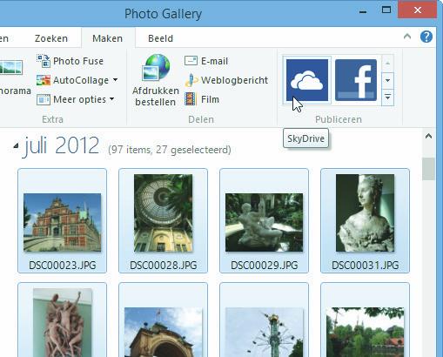
Task: Create a Weblogbericht from photos
Action: click(x=226, y=80)
